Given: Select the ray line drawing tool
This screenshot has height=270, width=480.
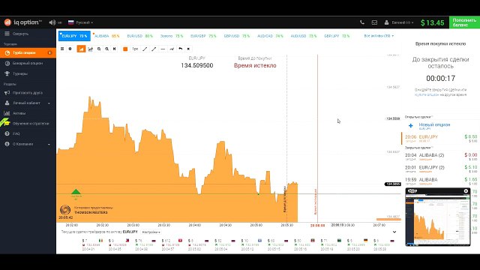Looking at the screenshot, I should pyautogui.click(x=154, y=49).
